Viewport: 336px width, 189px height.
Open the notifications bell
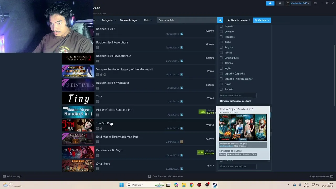pyautogui.click(x=280, y=3)
